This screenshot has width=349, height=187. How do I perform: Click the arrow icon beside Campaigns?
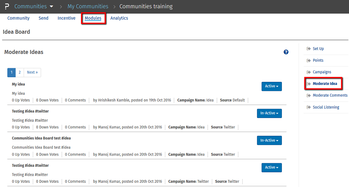pyautogui.click(x=309, y=72)
